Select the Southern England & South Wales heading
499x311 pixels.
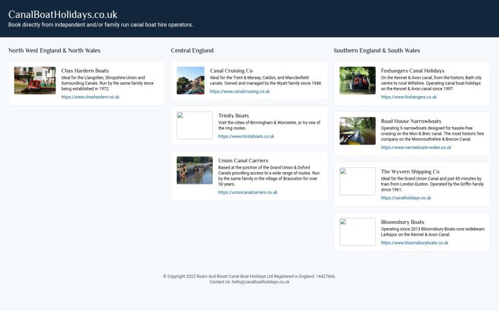[x=377, y=50]
